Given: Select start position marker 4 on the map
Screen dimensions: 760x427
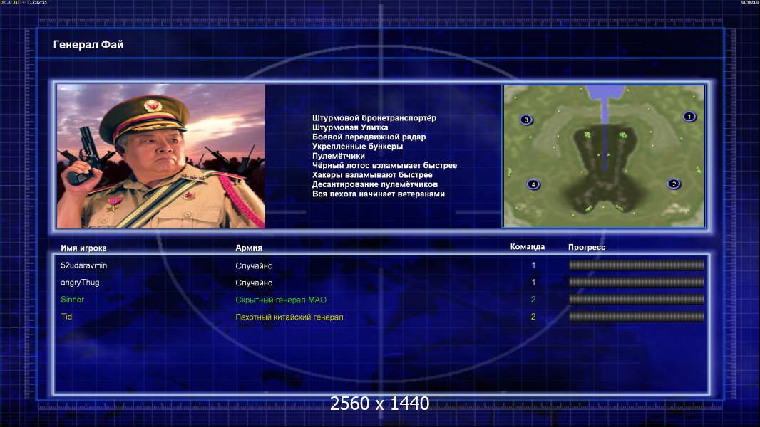Looking at the screenshot, I should coord(533,184).
